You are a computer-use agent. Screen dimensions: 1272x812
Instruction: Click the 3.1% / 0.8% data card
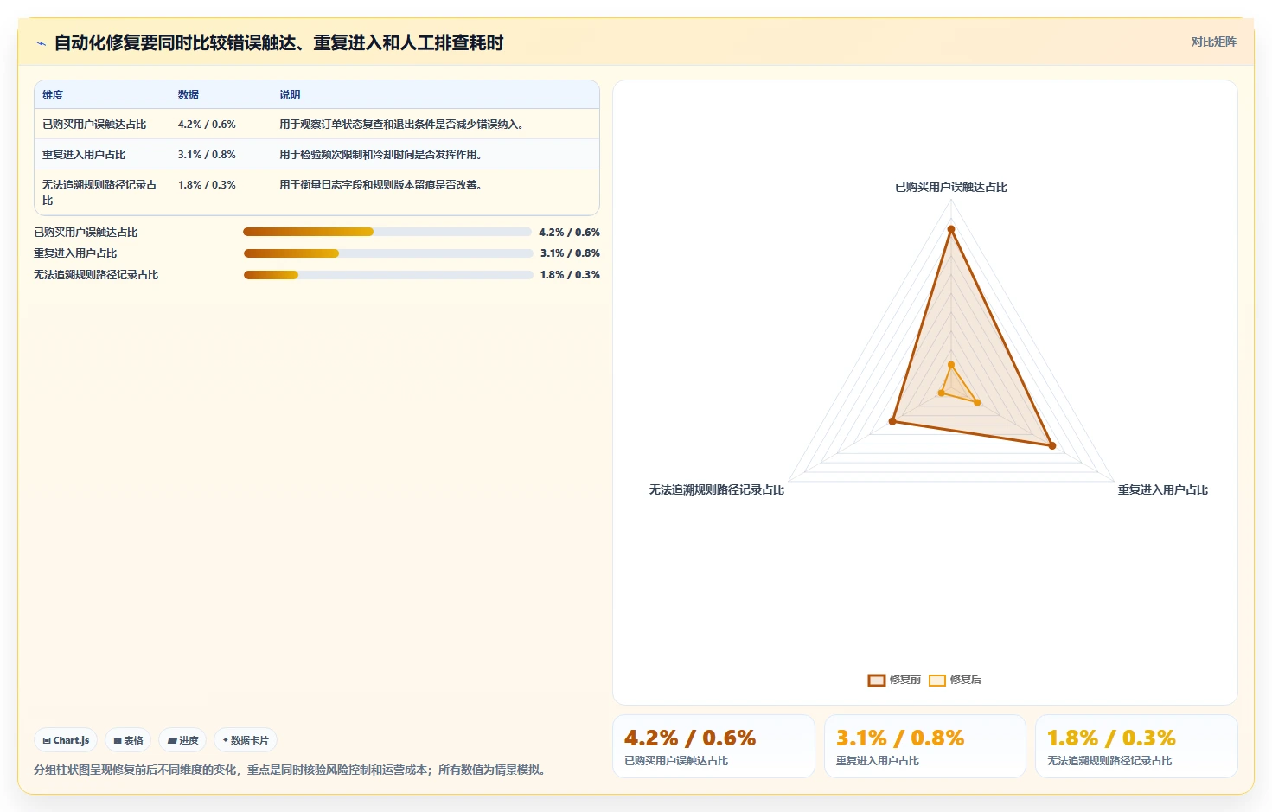click(x=925, y=746)
